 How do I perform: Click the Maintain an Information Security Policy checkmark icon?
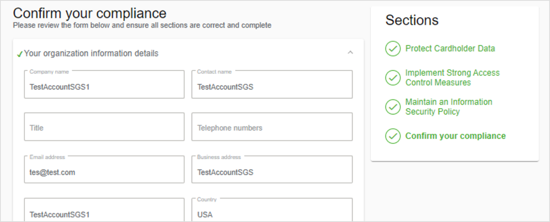point(393,107)
